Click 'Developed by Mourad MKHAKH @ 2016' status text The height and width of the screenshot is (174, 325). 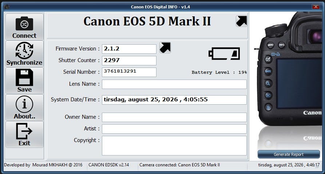(x=43, y=165)
